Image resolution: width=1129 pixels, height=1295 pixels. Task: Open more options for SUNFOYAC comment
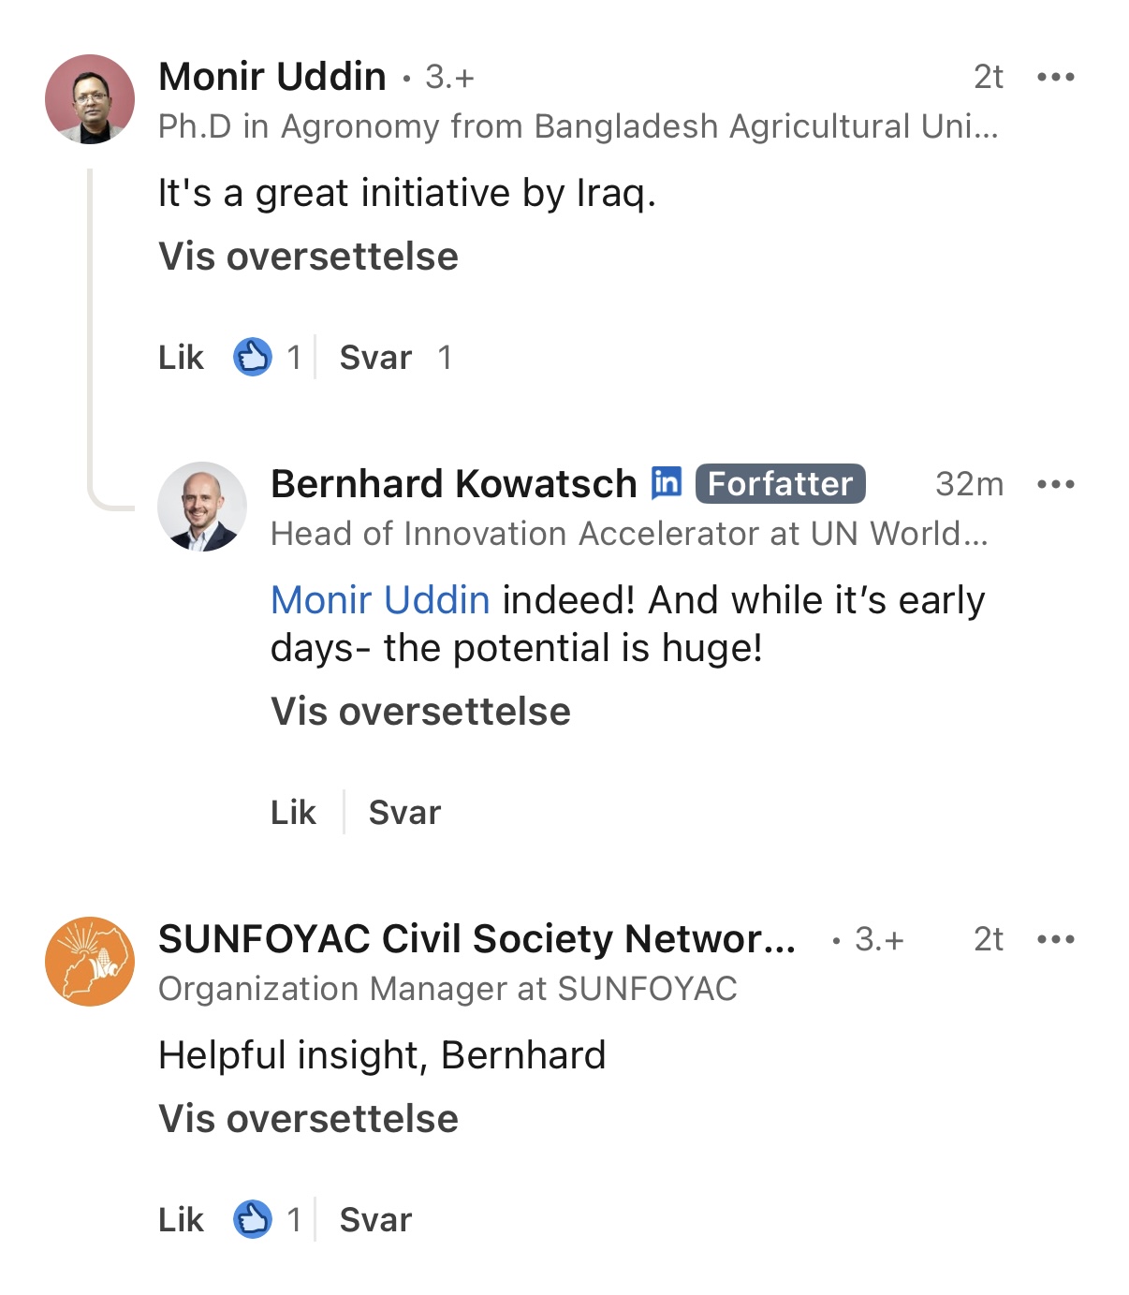click(x=1056, y=939)
